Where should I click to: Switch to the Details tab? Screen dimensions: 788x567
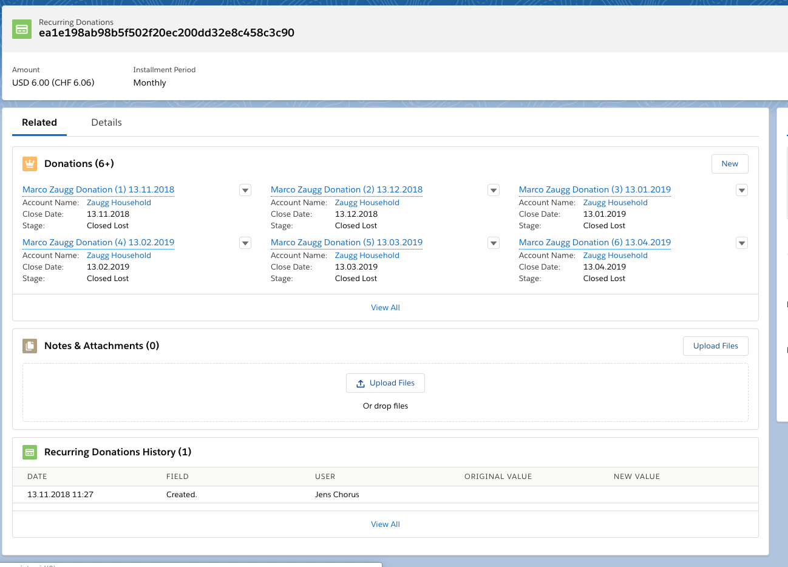click(x=106, y=123)
